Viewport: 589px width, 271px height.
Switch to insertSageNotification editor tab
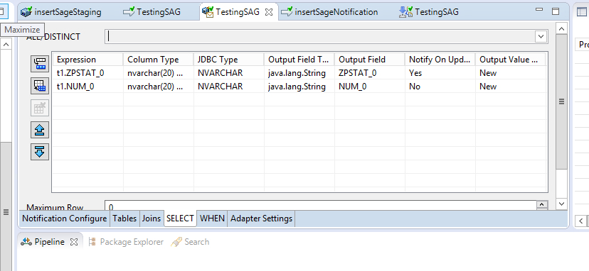329,12
